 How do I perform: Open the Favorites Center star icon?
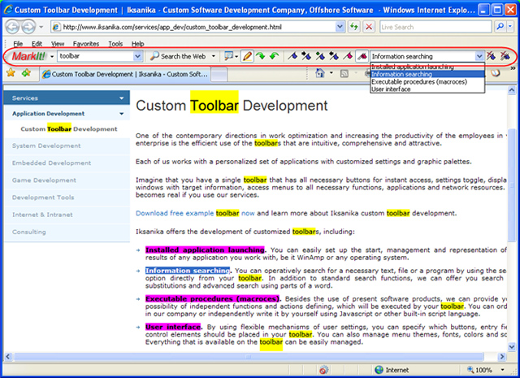point(11,72)
